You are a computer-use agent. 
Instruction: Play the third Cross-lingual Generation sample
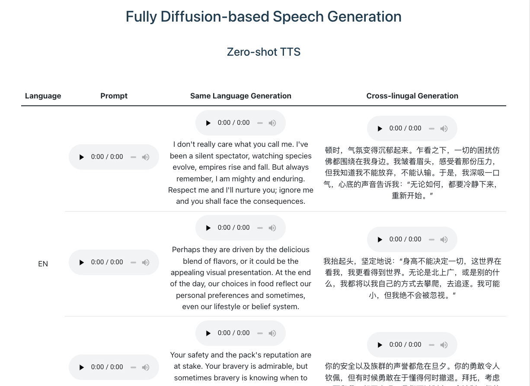(x=380, y=345)
